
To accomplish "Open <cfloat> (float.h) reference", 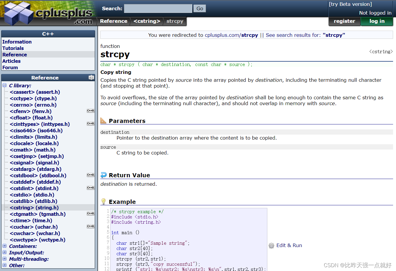I will 31,118.
